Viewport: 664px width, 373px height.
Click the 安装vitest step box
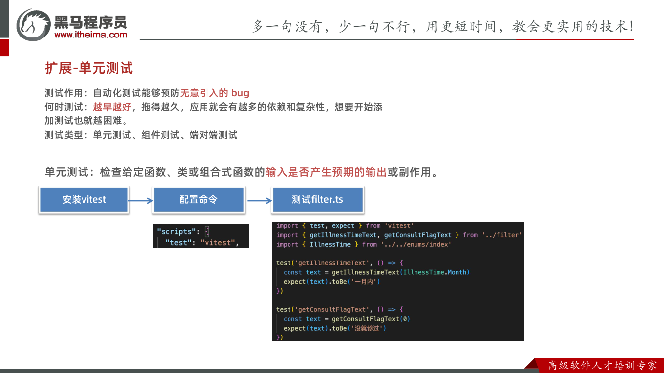coord(84,200)
